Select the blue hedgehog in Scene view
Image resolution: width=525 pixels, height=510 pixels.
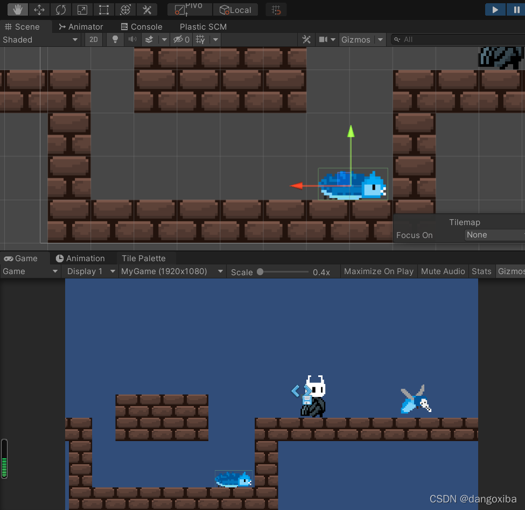pyautogui.click(x=353, y=184)
